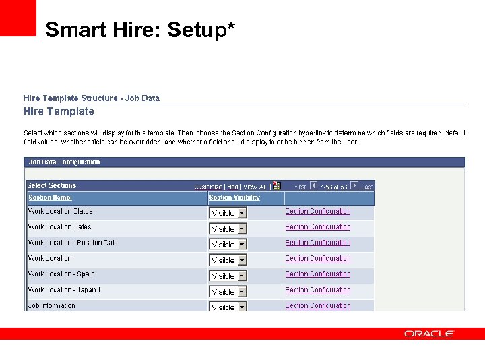Viewport: 485px width, 364px height.
Task: Open Section Configuration for plain Work Location row
Action: click(318, 258)
